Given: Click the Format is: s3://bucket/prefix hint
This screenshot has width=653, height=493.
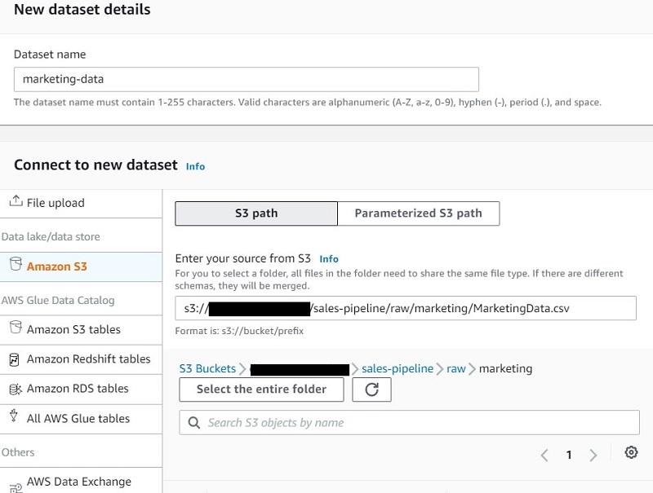Looking at the screenshot, I should coord(239,332).
